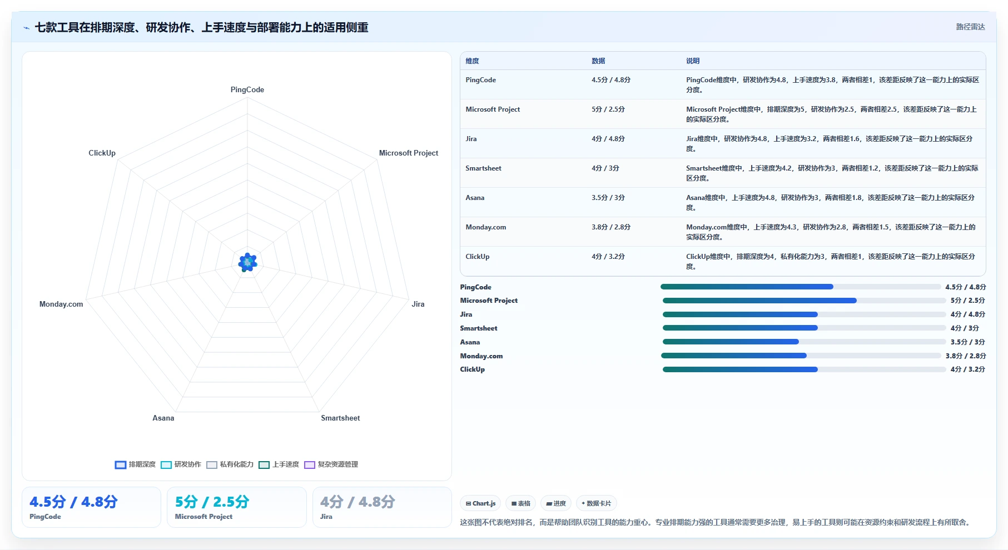
Task: Click the Asana progress bar
Action: [x=804, y=342]
